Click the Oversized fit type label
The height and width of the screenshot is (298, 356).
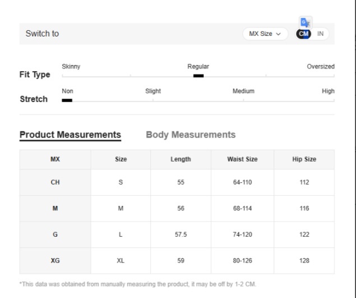point(320,66)
